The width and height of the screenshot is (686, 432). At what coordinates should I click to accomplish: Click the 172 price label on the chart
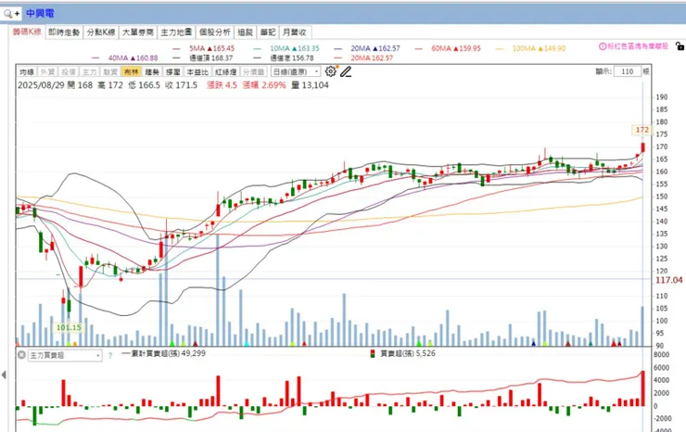tap(642, 130)
